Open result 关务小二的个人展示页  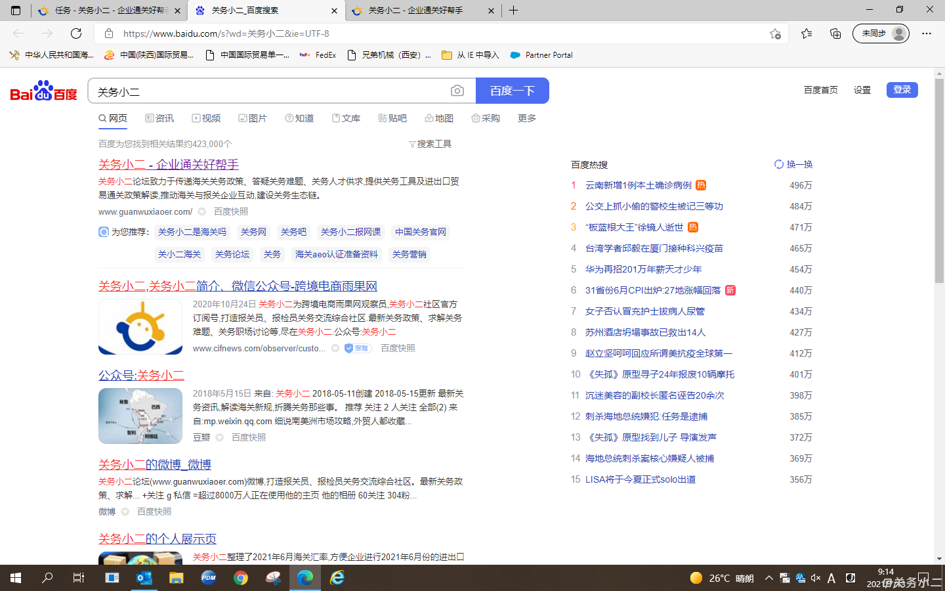[157, 538]
